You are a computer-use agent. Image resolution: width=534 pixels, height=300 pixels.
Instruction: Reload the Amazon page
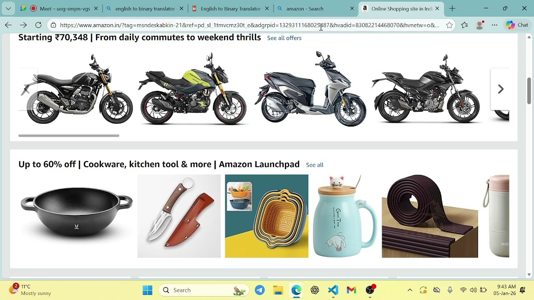click(38, 25)
